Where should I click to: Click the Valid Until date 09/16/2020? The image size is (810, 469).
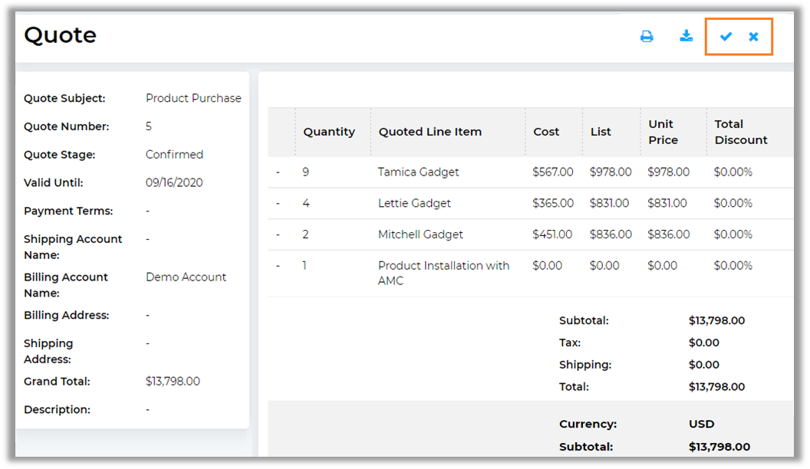click(173, 183)
